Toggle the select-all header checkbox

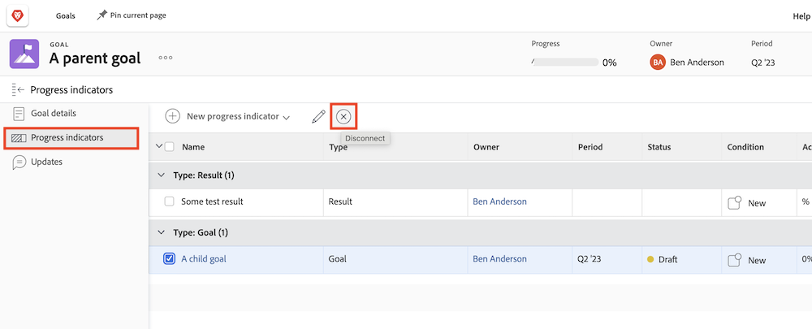[x=170, y=147]
